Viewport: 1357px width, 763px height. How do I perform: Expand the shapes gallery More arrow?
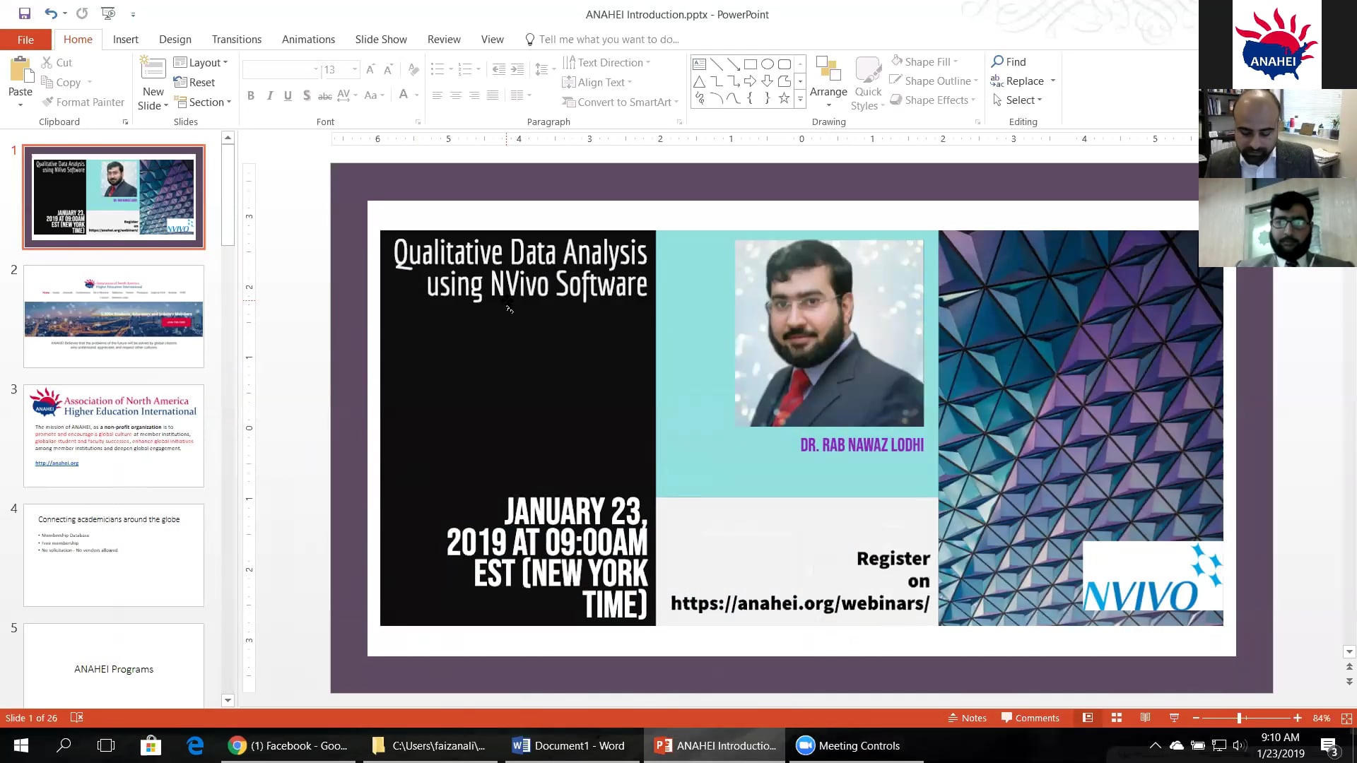[800, 99]
